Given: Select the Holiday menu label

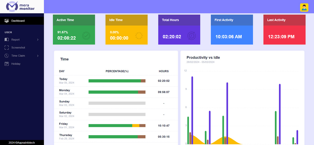Looking at the screenshot, I should point(16,64).
